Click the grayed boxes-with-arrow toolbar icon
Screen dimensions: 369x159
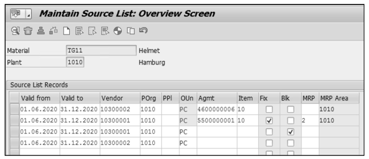(x=53, y=31)
